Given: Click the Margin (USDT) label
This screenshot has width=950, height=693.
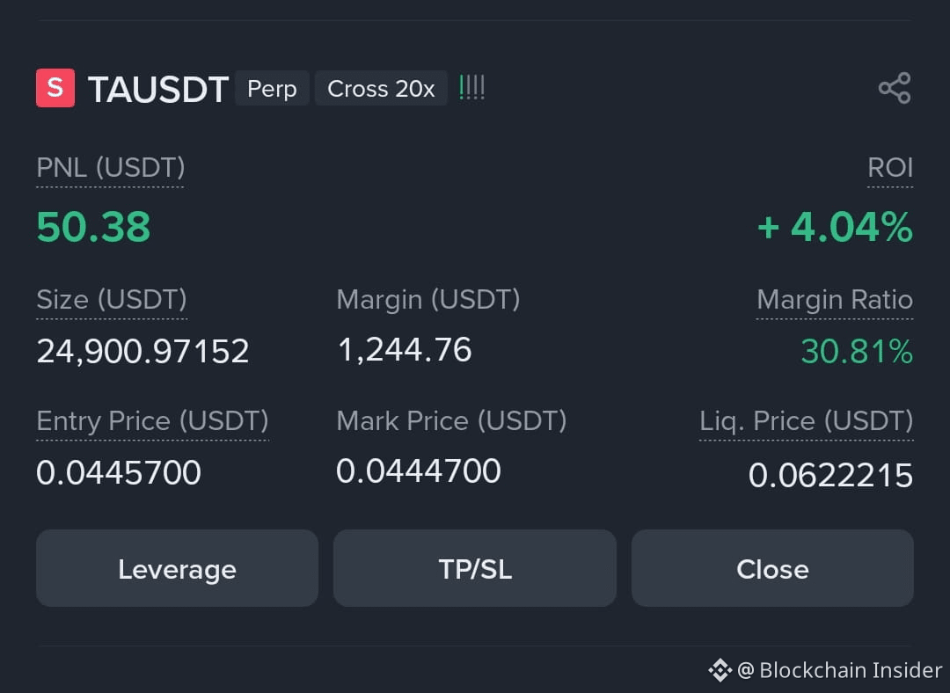Looking at the screenshot, I should 427,300.
